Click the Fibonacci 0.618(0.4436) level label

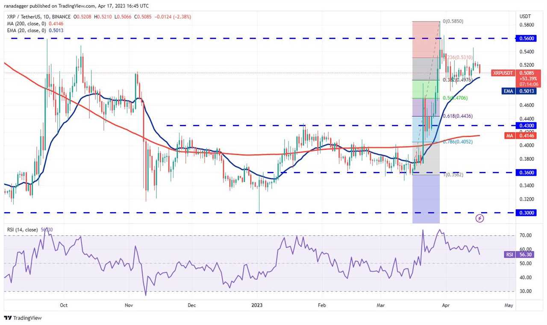[x=457, y=116]
